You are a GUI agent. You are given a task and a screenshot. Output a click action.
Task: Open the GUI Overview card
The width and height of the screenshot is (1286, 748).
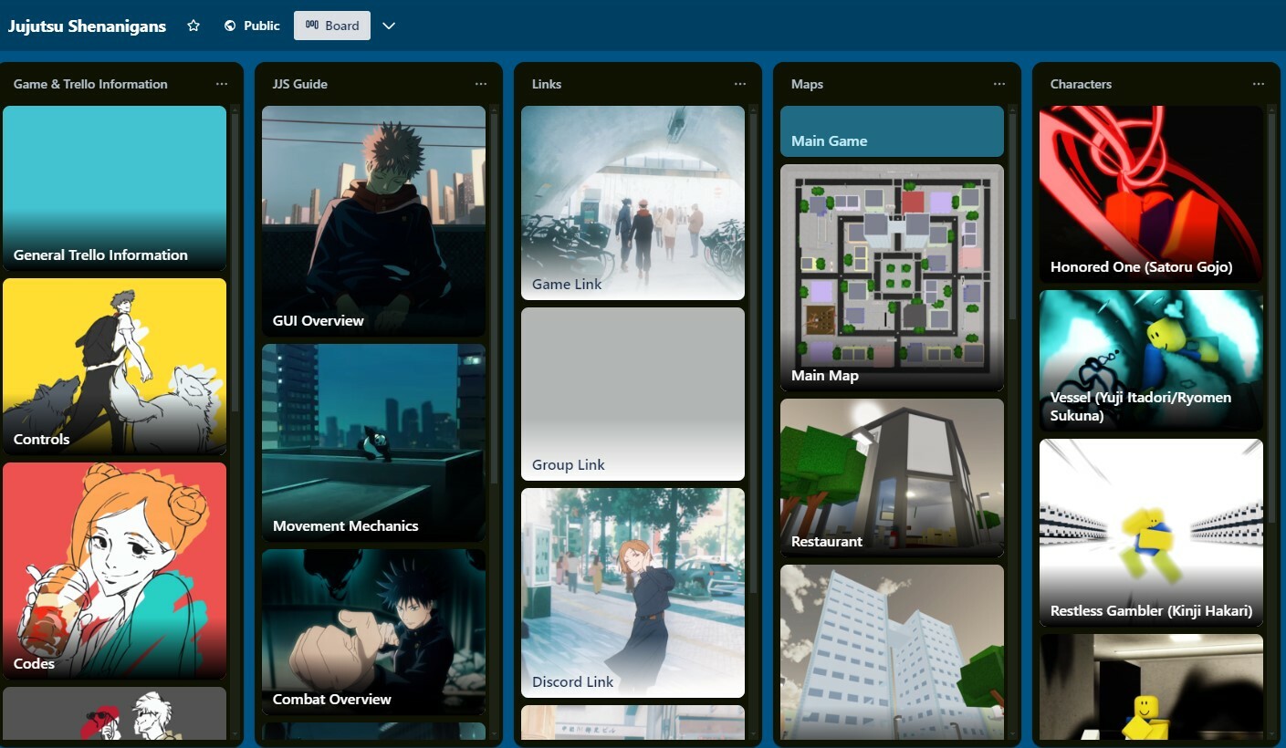coord(373,221)
